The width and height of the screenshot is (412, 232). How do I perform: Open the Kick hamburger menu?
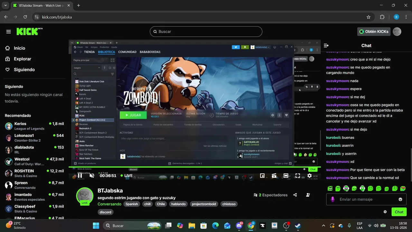click(9, 32)
